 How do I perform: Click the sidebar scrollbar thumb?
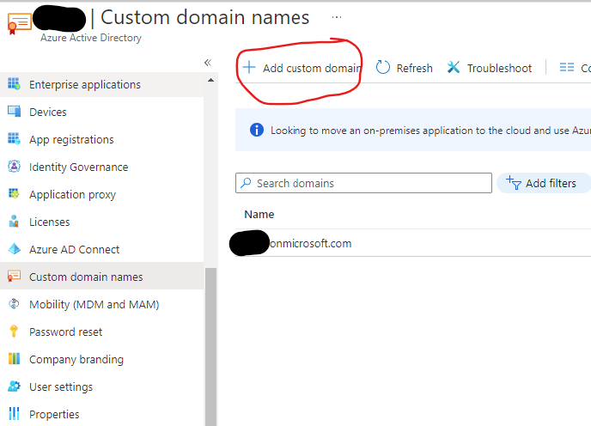click(x=210, y=347)
